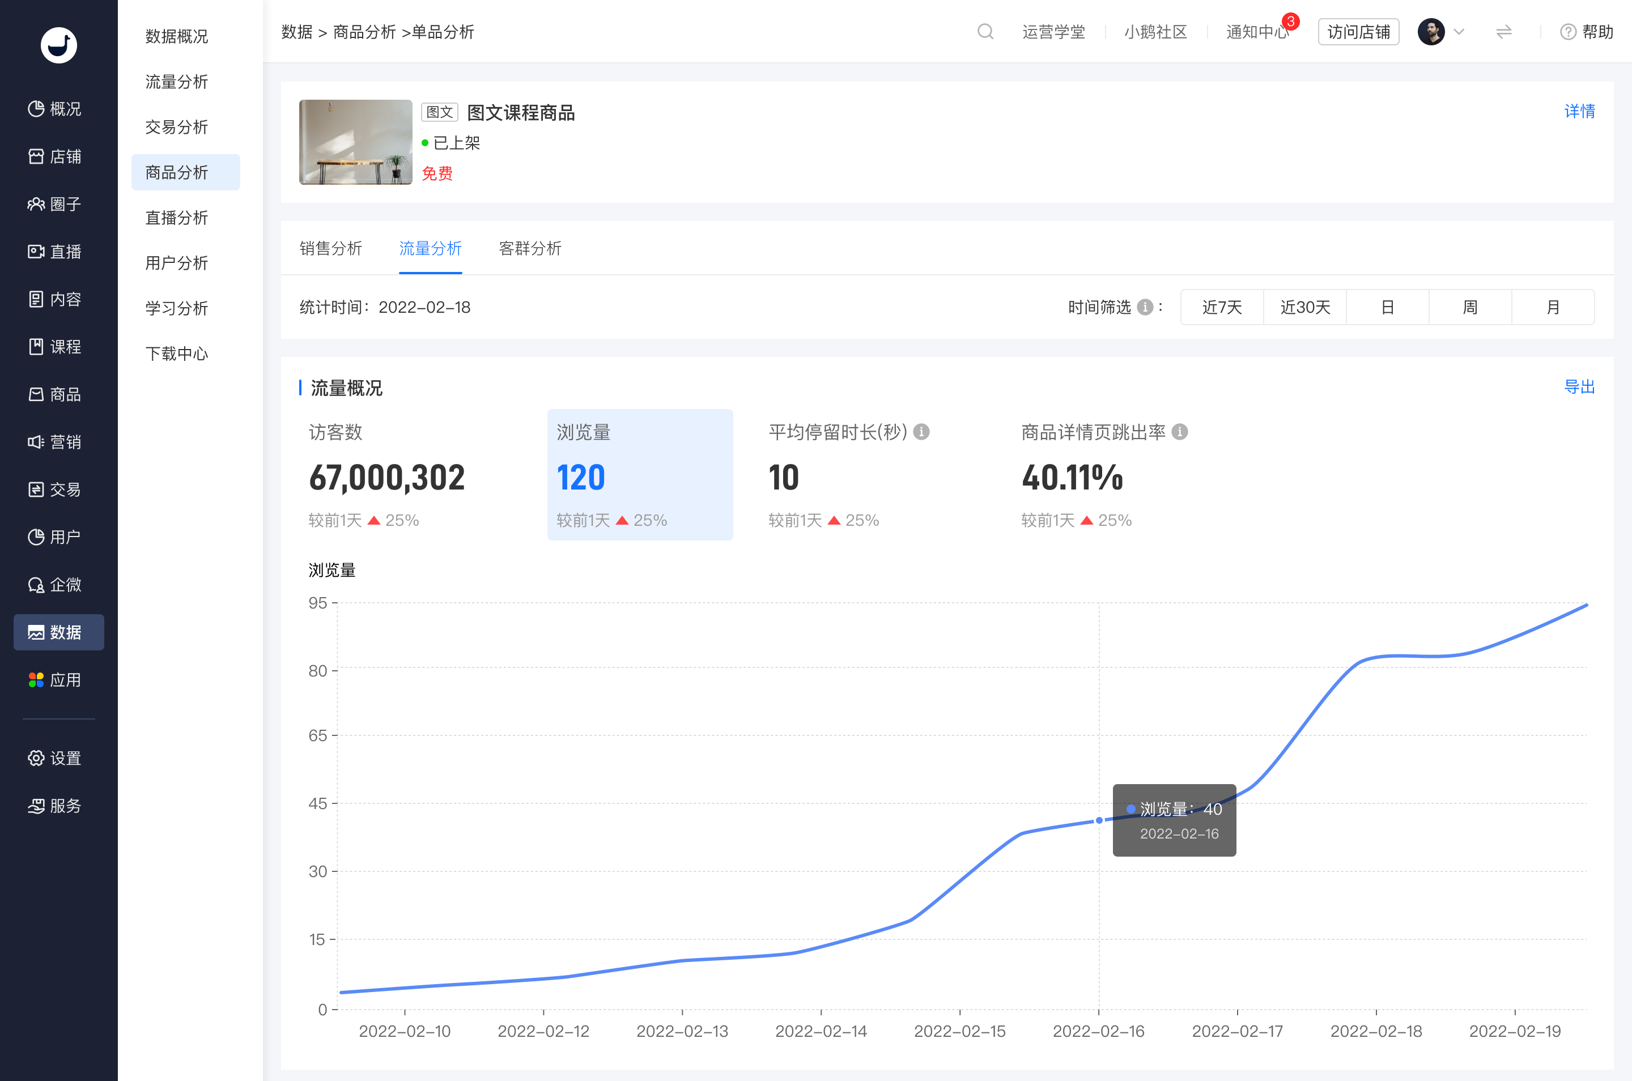The height and width of the screenshot is (1081, 1632).
Task: Open 小鹅社区 link
Action: coord(1155,32)
